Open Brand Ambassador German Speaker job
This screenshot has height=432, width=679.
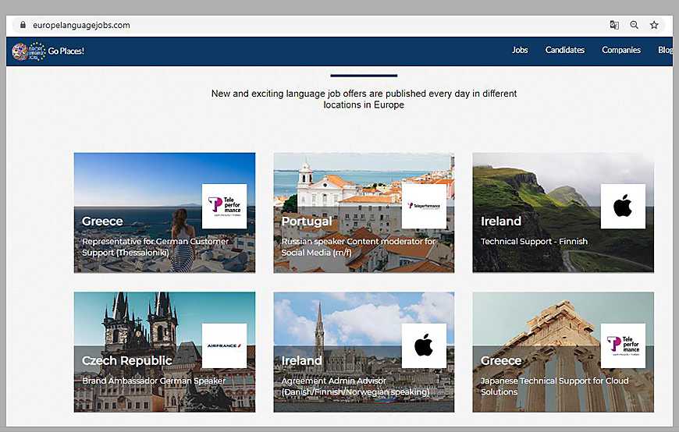coord(154,381)
